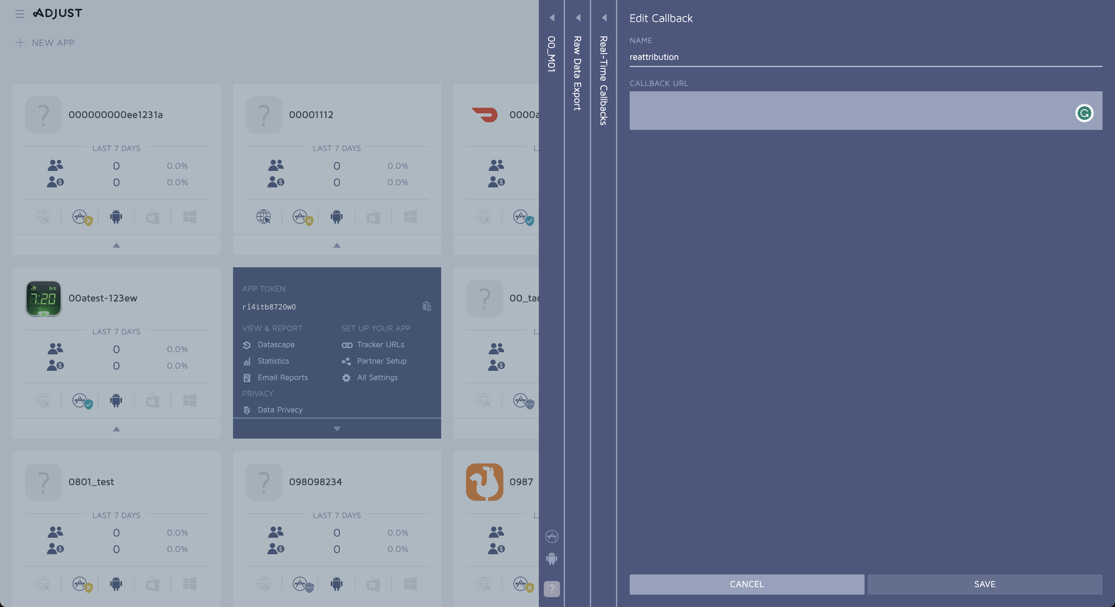Click the globe icon on 0801_test card

pyautogui.click(x=42, y=584)
